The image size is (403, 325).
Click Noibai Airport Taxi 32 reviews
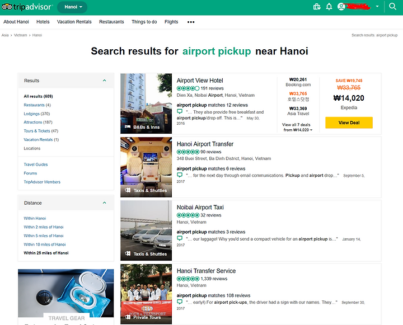coord(211,215)
